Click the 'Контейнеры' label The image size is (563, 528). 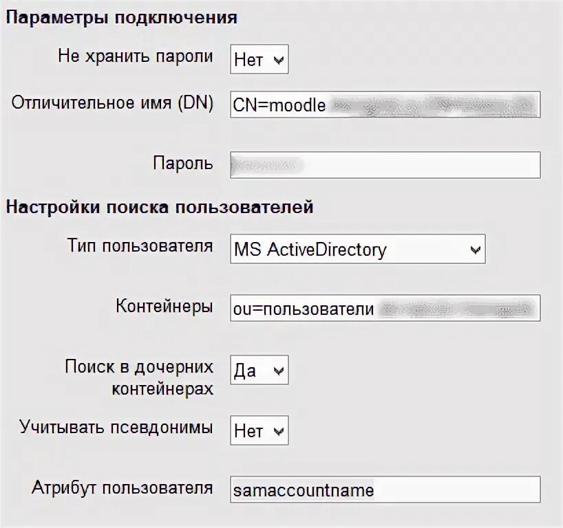coord(164,307)
